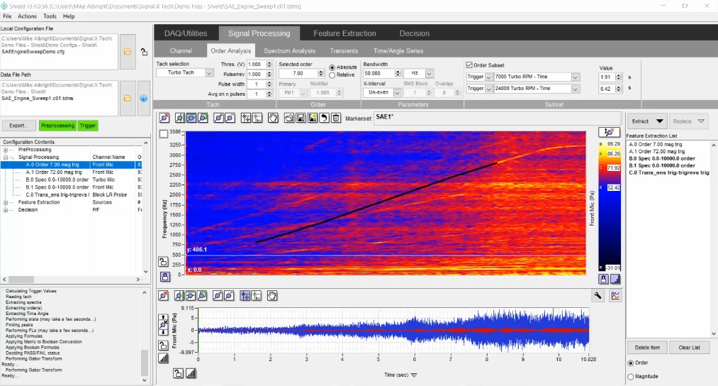Image resolution: width=718 pixels, height=386 pixels.
Task: Open the 7000 Turbo RPM - Time dropdown
Action: 575,77
